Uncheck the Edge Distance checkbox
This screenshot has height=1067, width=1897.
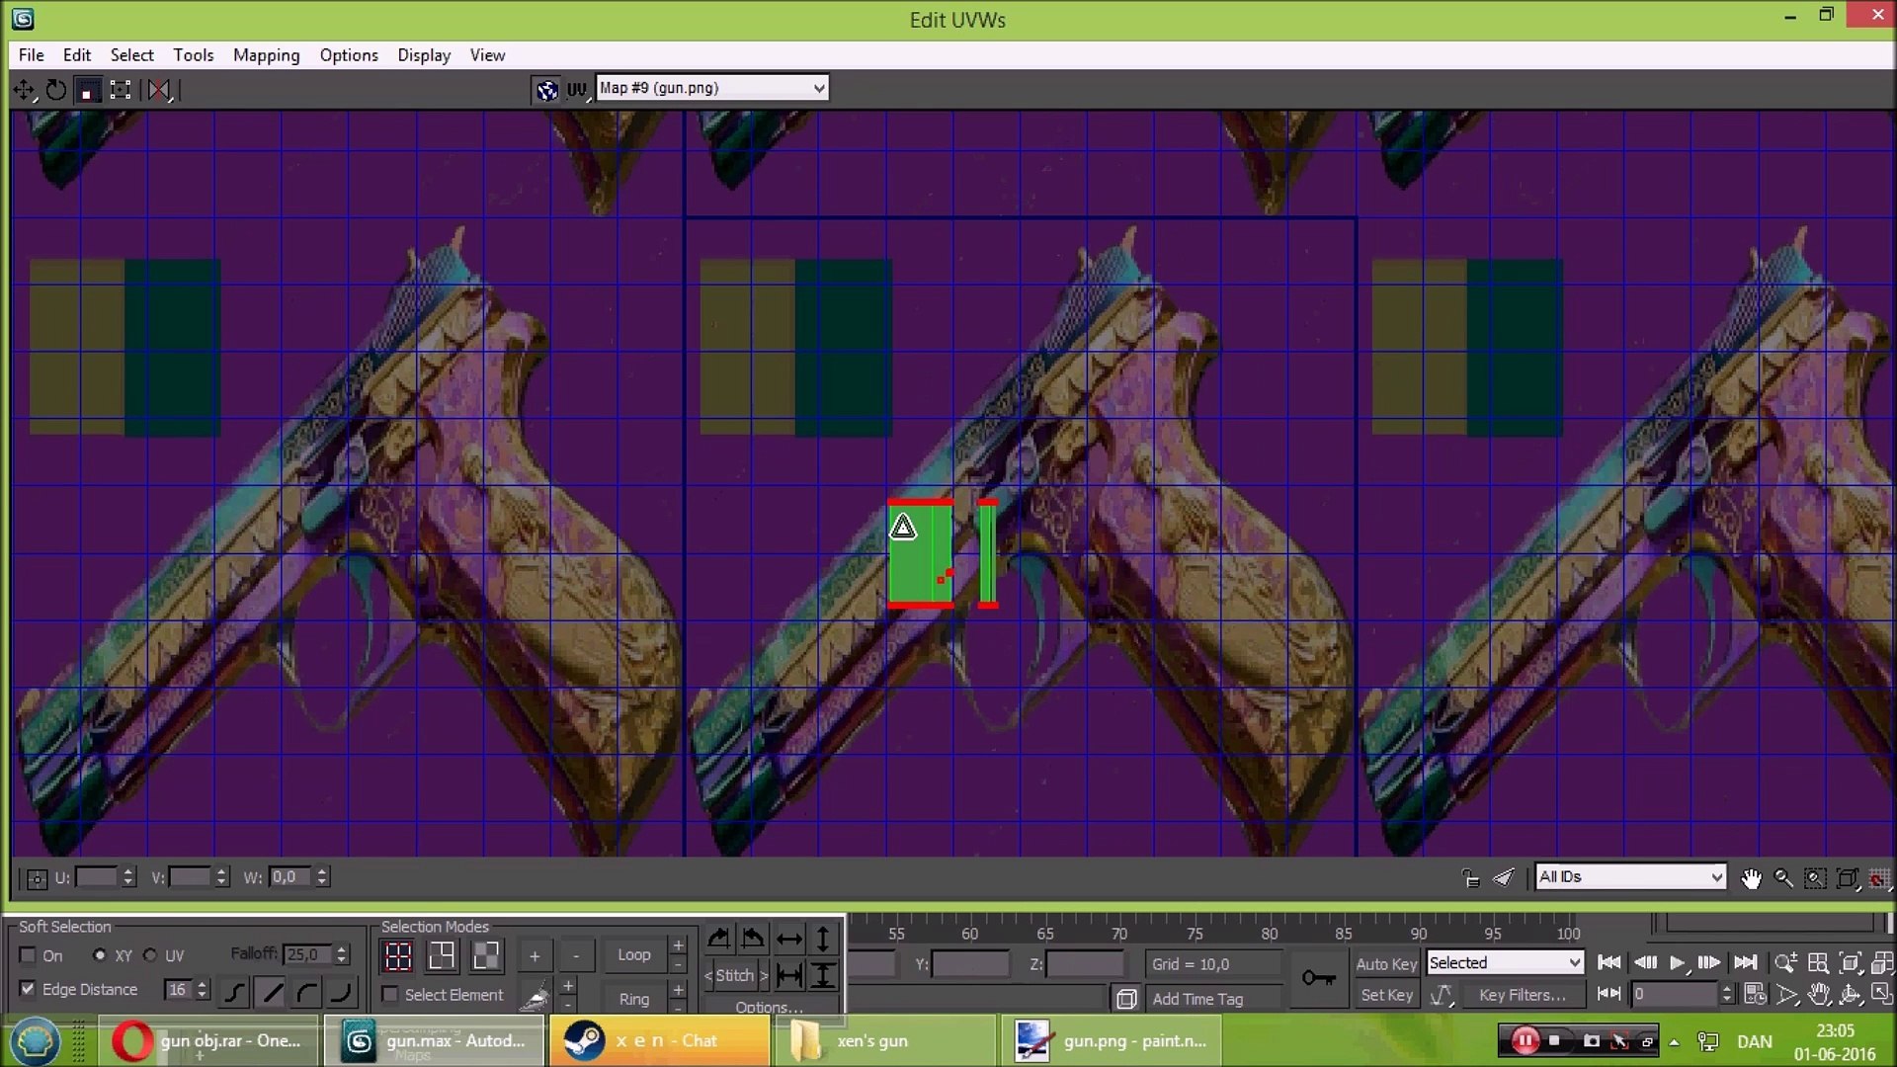pyautogui.click(x=29, y=989)
